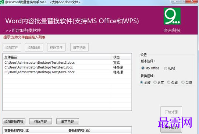Click the 可定制各类软件 banner text
This screenshot has height=134, width=199.
[x=23, y=31]
